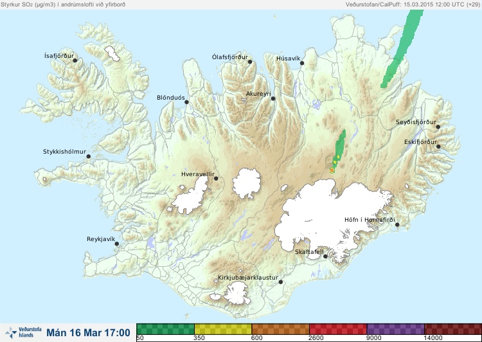This screenshot has width=482, height=342.
Task: Click the Reykjavík station dot
Action: [117, 244]
